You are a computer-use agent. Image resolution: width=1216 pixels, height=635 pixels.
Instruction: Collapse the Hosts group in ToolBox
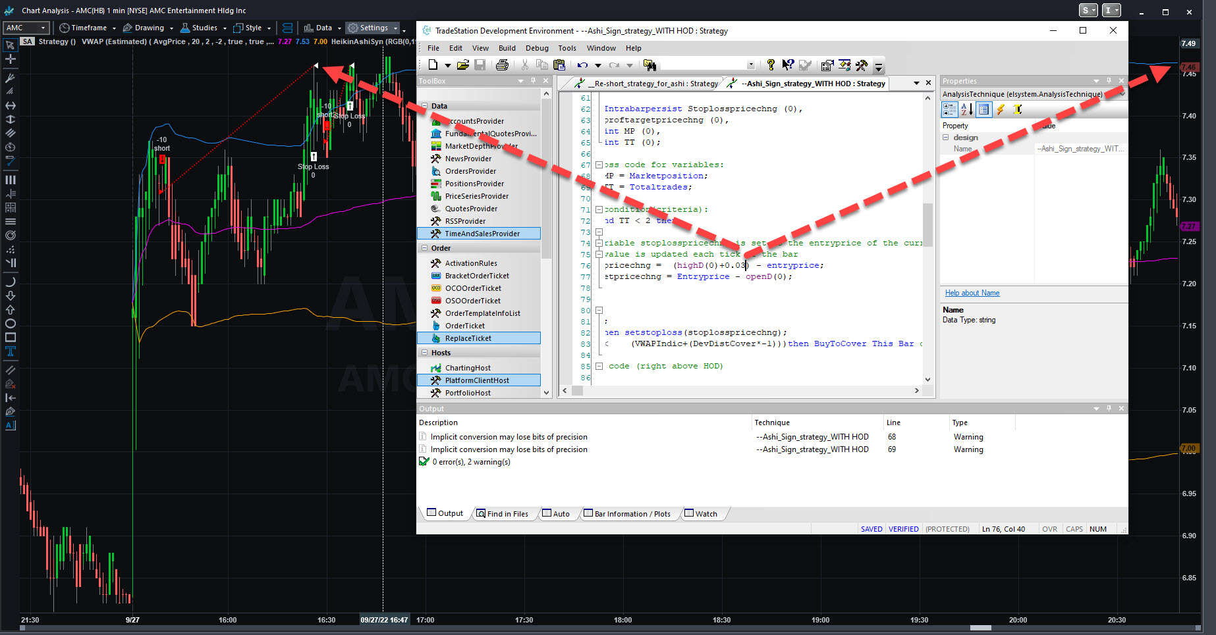tap(424, 353)
